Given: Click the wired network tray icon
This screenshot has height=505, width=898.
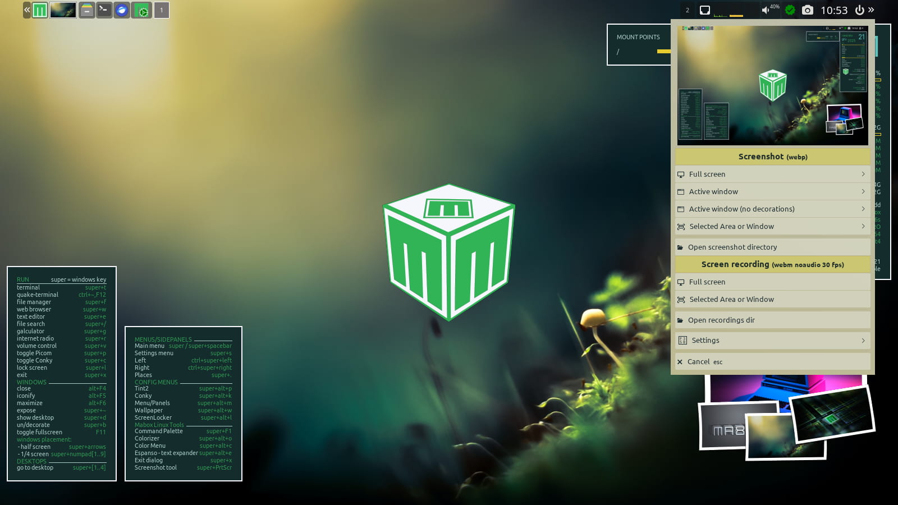Looking at the screenshot, I should [705, 10].
